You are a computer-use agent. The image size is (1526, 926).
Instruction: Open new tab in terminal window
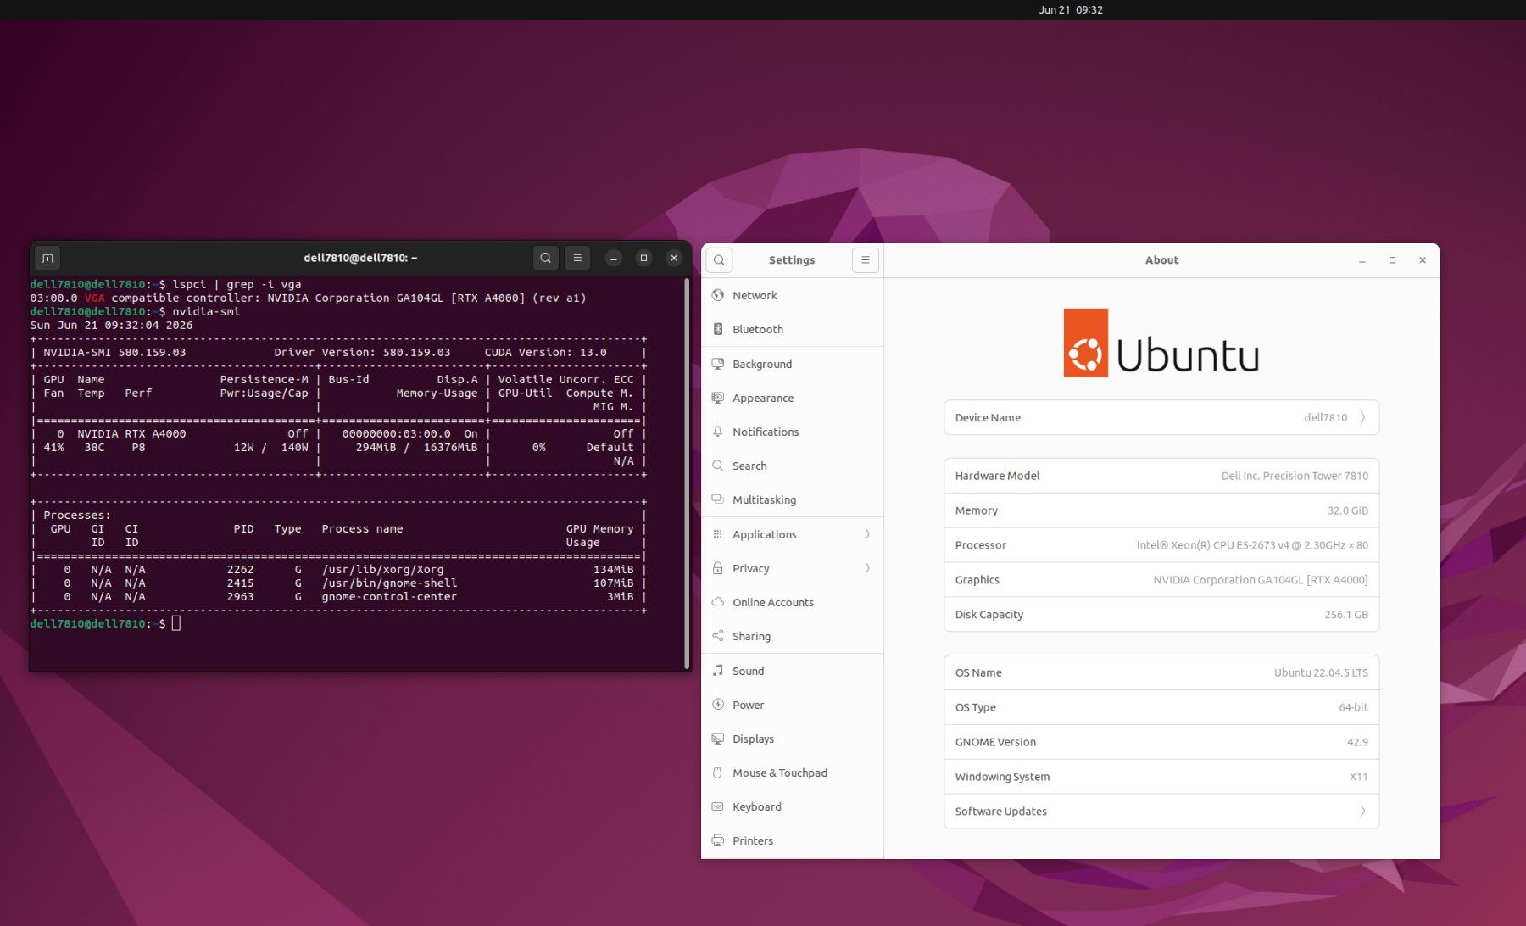coord(47,258)
